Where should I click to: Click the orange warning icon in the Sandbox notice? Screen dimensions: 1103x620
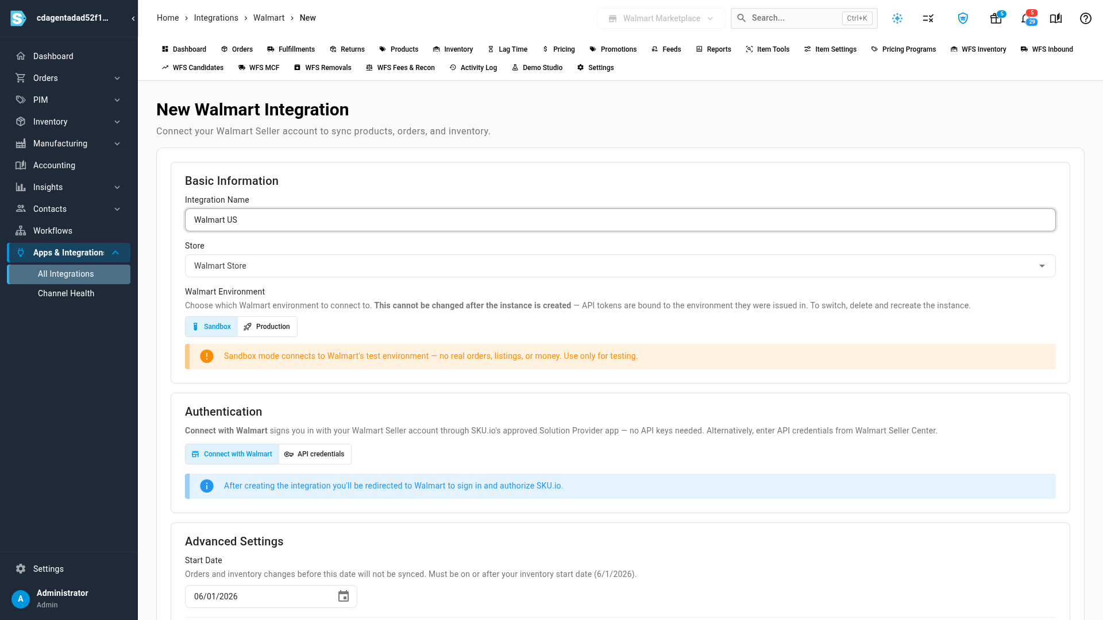[x=207, y=356]
